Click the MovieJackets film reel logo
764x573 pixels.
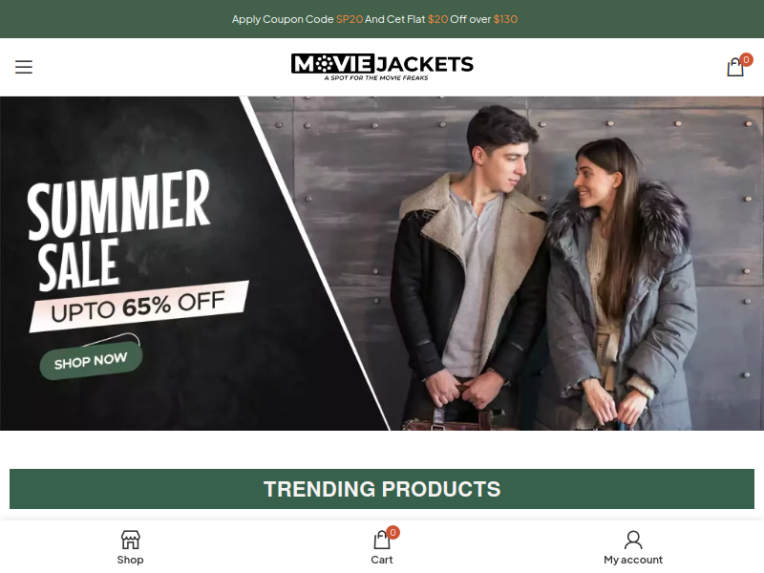click(382, 67)
